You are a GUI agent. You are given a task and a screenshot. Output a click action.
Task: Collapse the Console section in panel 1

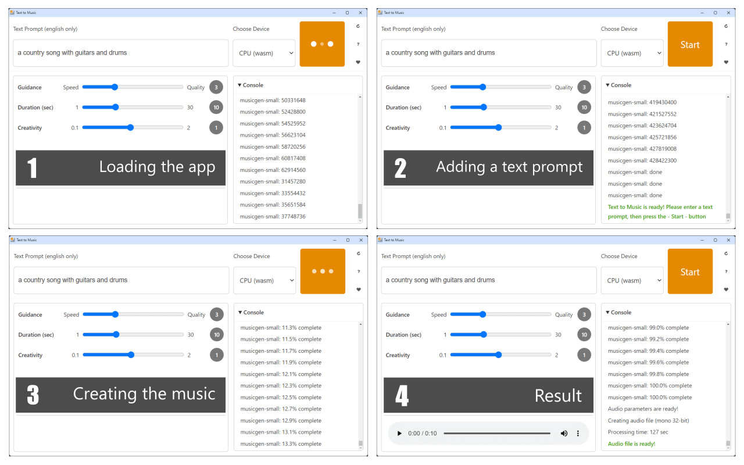(x=251, y=85)
